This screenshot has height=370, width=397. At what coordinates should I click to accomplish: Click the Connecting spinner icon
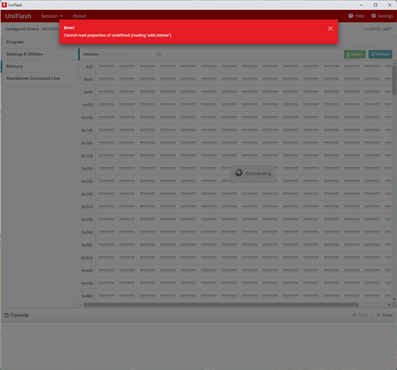click(x=239, y=173)
